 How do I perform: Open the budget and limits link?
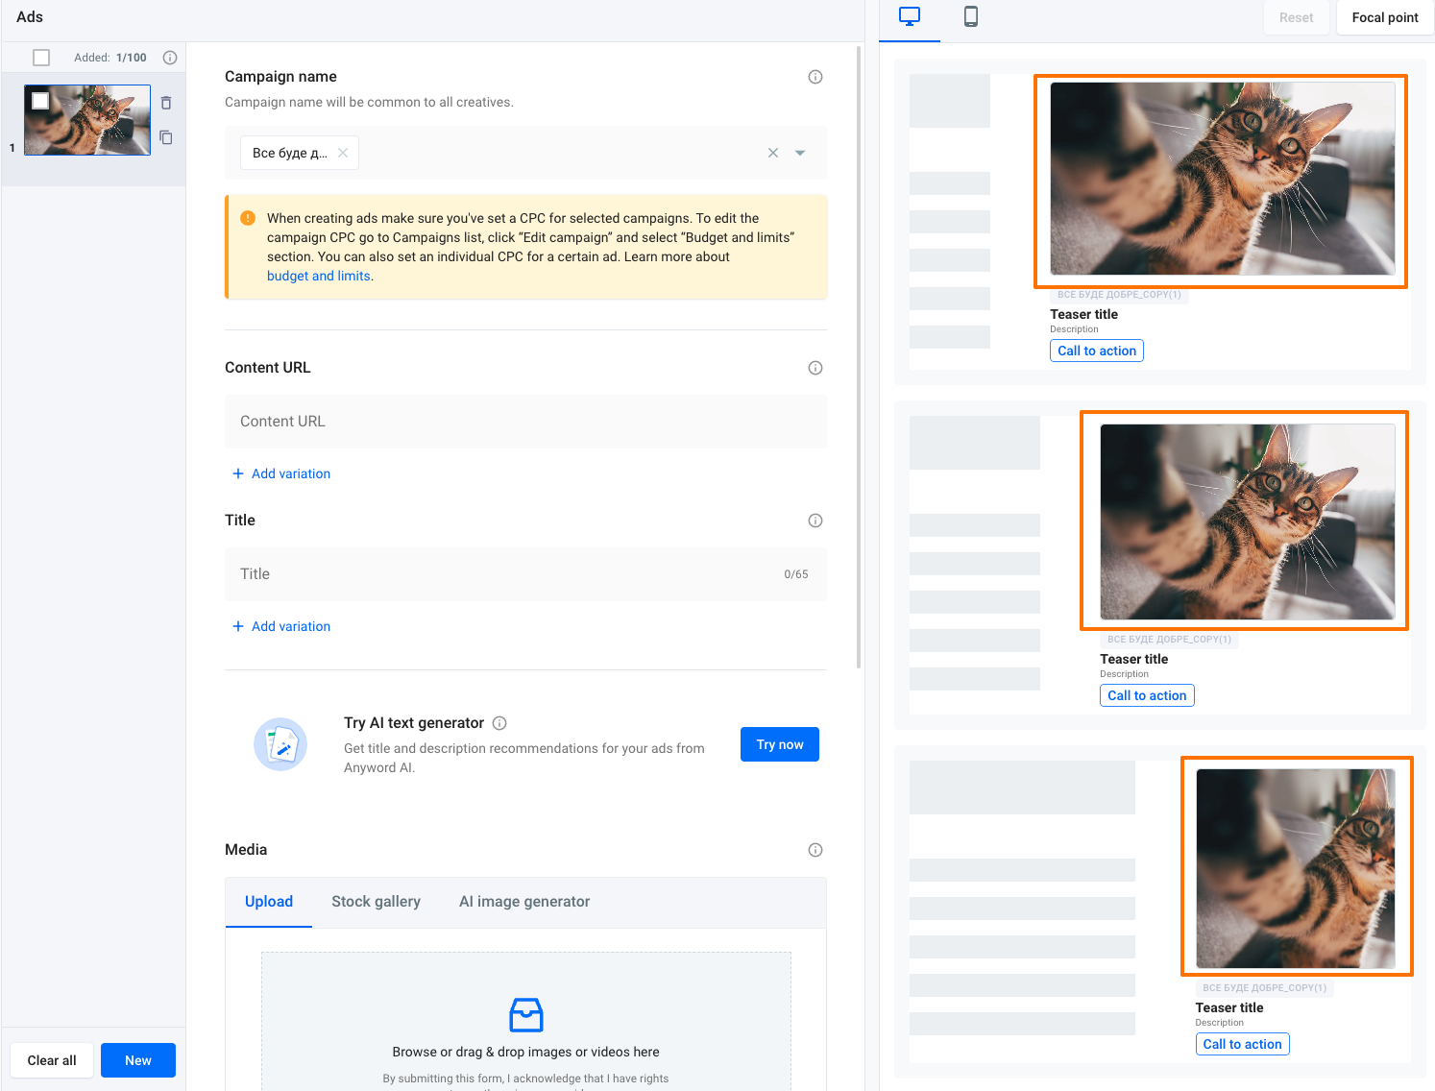[x=319, y=276]
